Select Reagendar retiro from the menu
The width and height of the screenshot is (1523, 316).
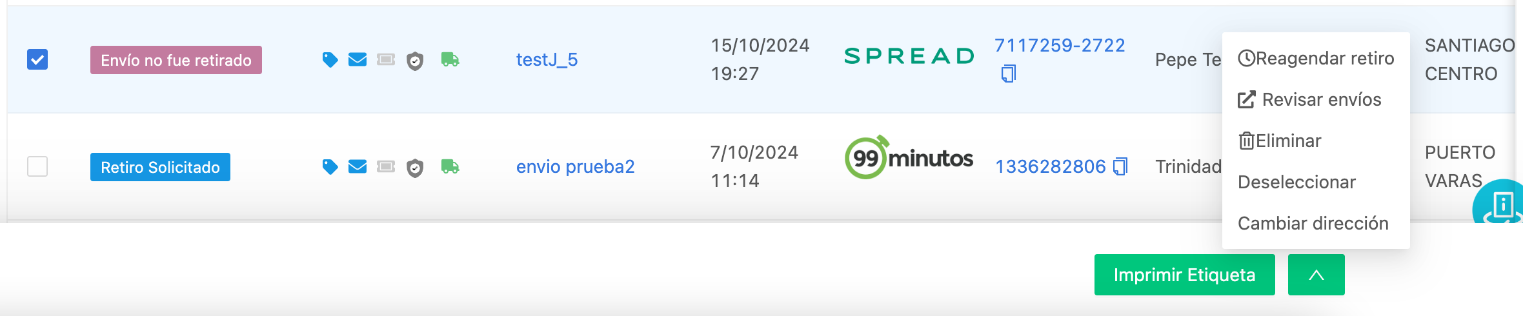[1316, 58]
